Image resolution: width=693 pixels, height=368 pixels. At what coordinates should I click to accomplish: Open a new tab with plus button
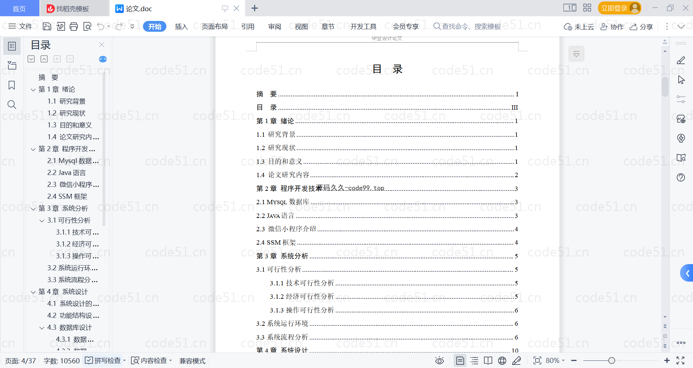click(254, 8)
